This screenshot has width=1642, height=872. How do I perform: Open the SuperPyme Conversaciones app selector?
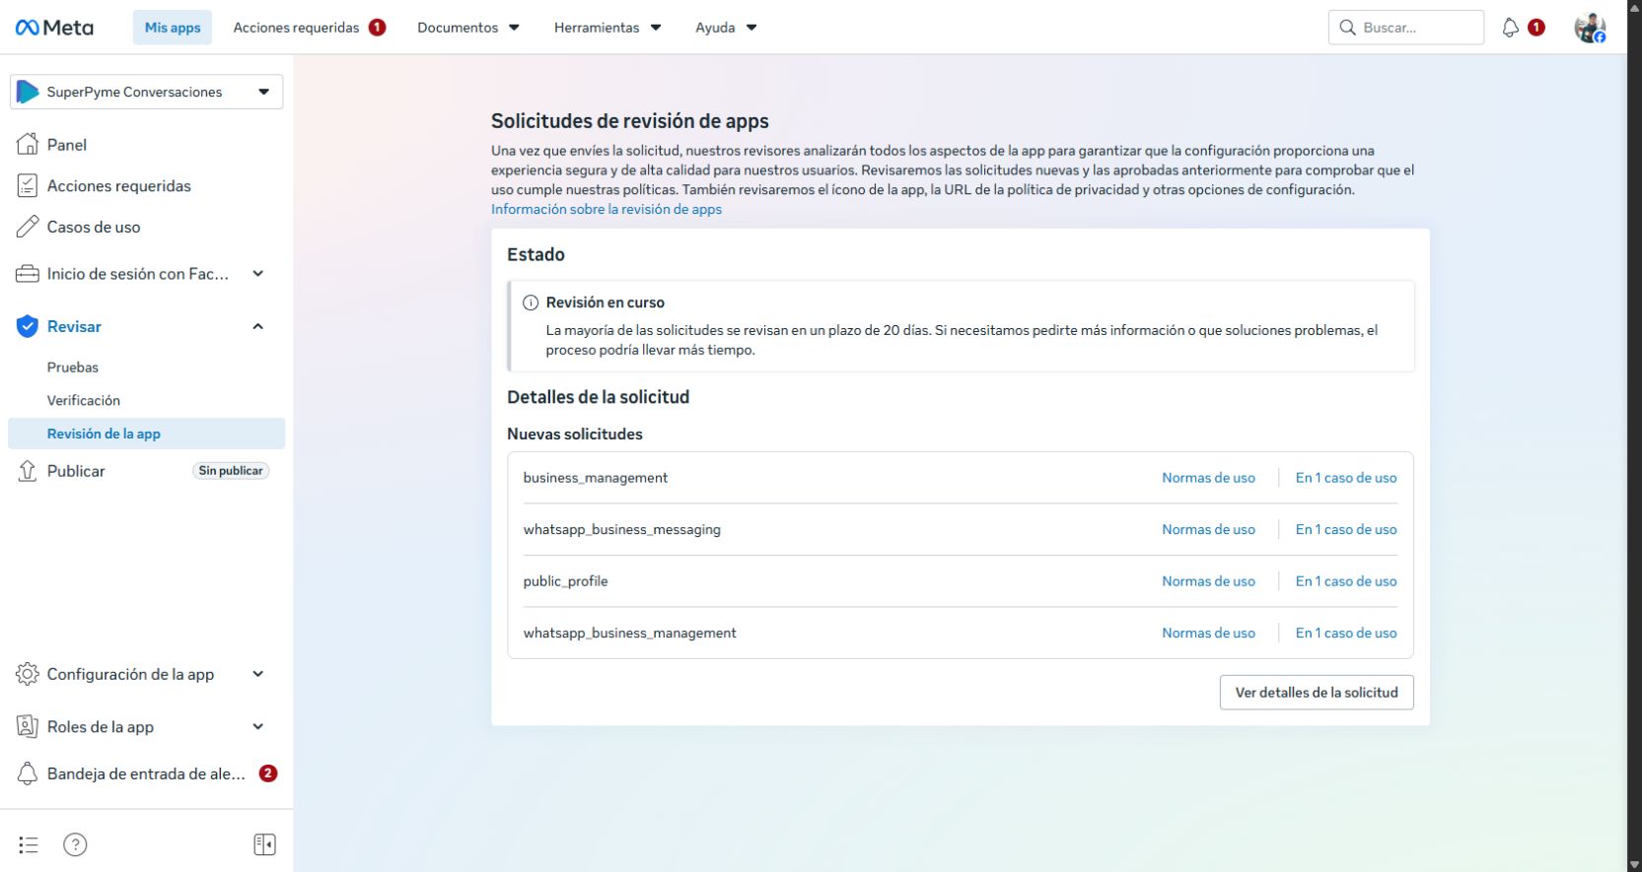[x=147, y=92]
